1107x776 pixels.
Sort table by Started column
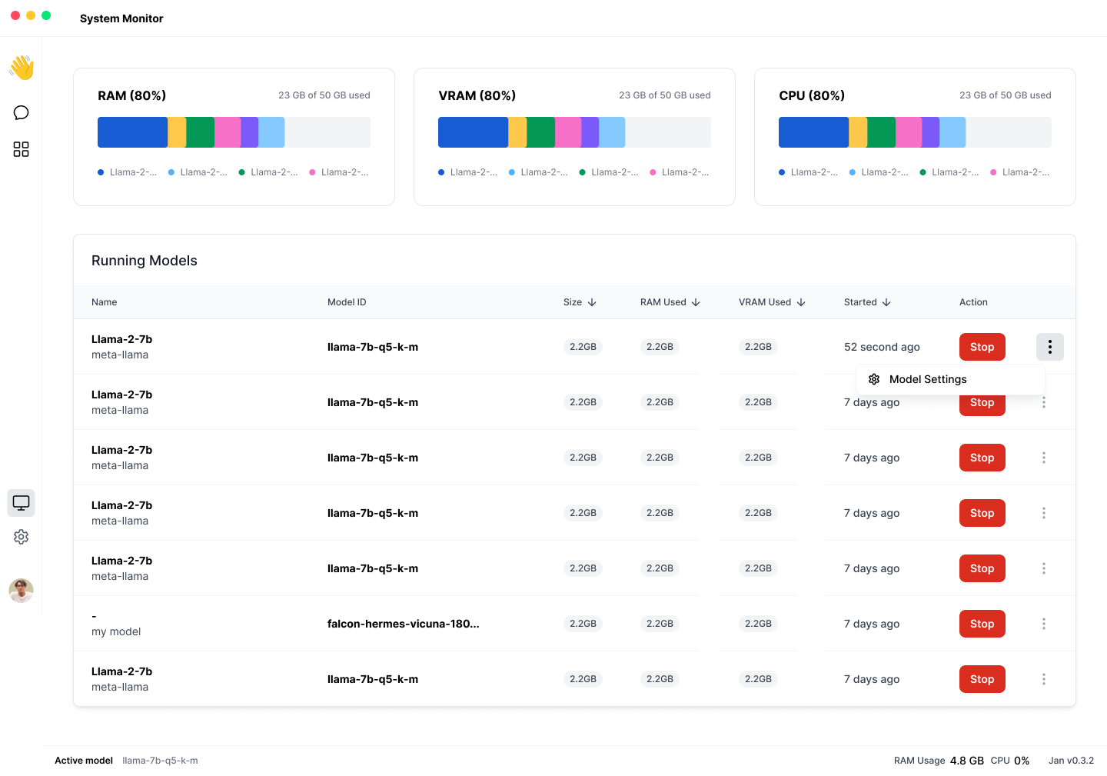click(x=867, y=302)
